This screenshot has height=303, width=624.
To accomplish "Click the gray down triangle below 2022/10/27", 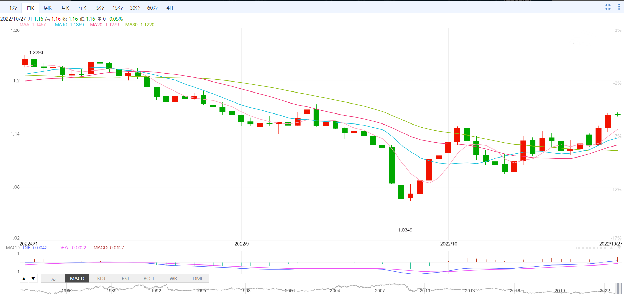I will (x=619, y=248).
